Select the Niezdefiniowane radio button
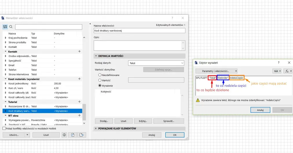 [x=100, y=75]
